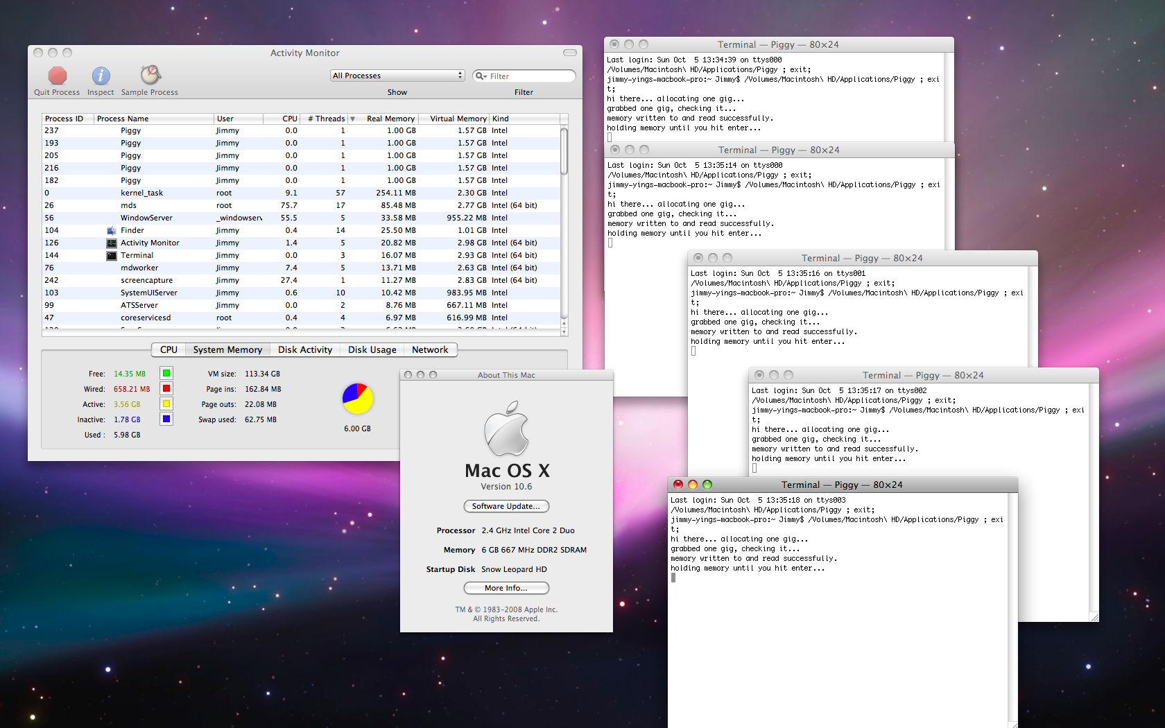The image size is (1165, 728).
Task: Click green Free memory color swatch
Action: coord(166,373)
